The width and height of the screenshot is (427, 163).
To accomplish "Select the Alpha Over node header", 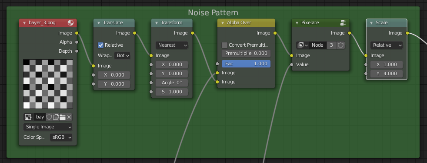I will tap(246, 23).
